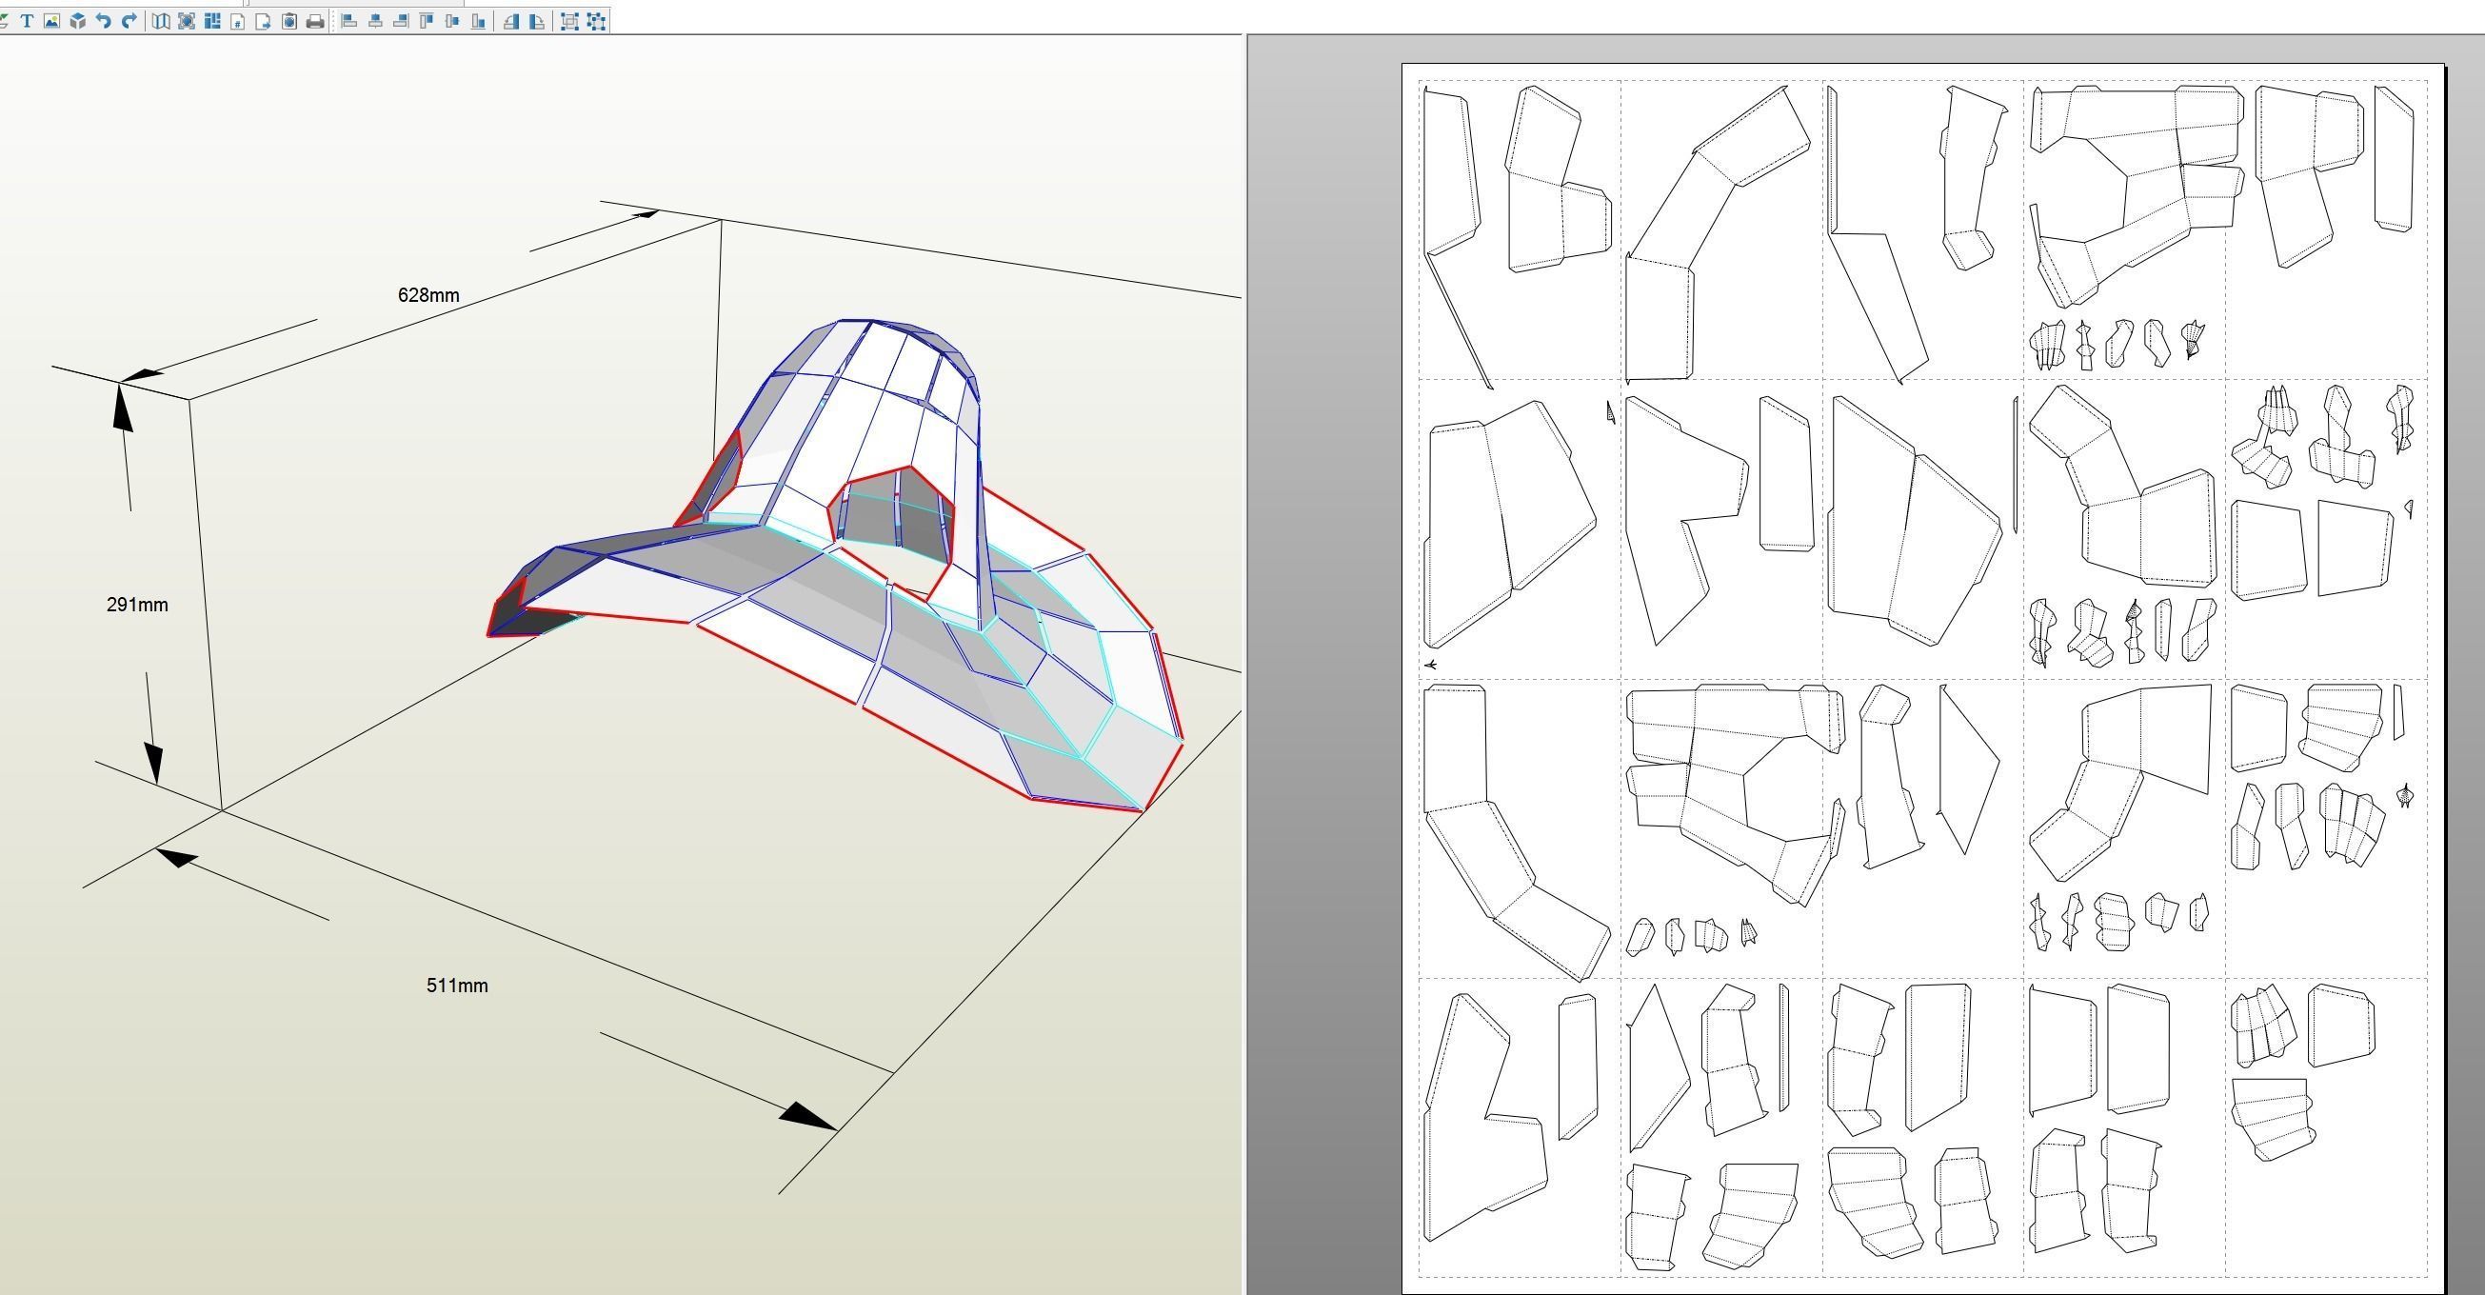
Task: Click the ungroup parts icon
Action: (x=596, y=20)
